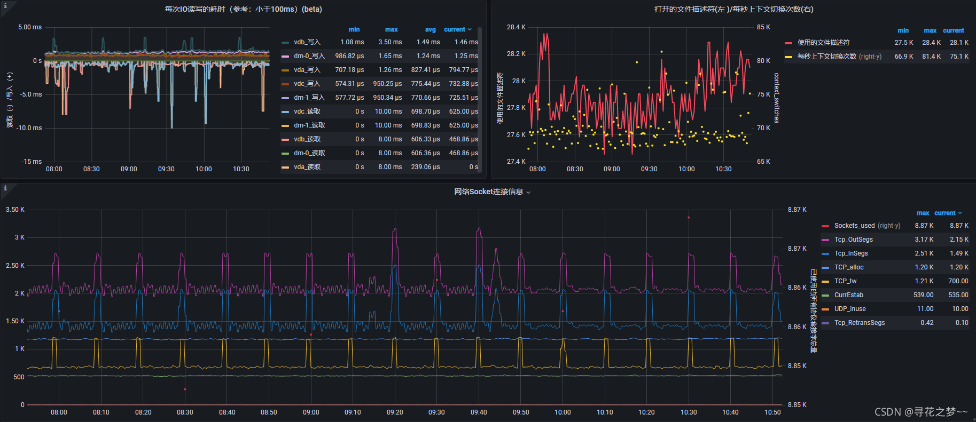Viewport: 976px width, 422px height.
Task: Click the 28.4 K left-axis label
Action: pos(516,27)
